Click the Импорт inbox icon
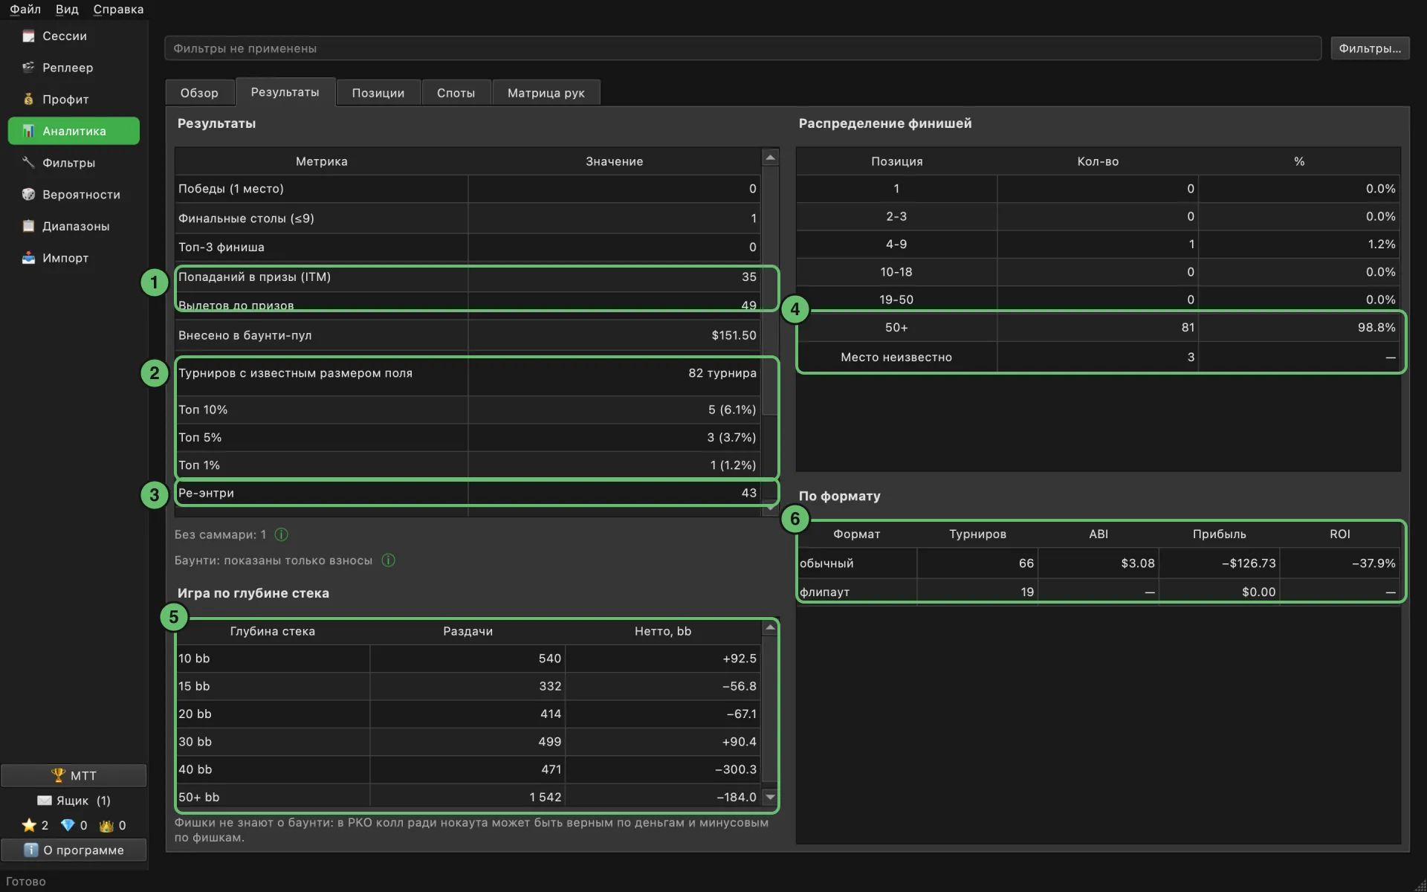 (x=28, y=258)
